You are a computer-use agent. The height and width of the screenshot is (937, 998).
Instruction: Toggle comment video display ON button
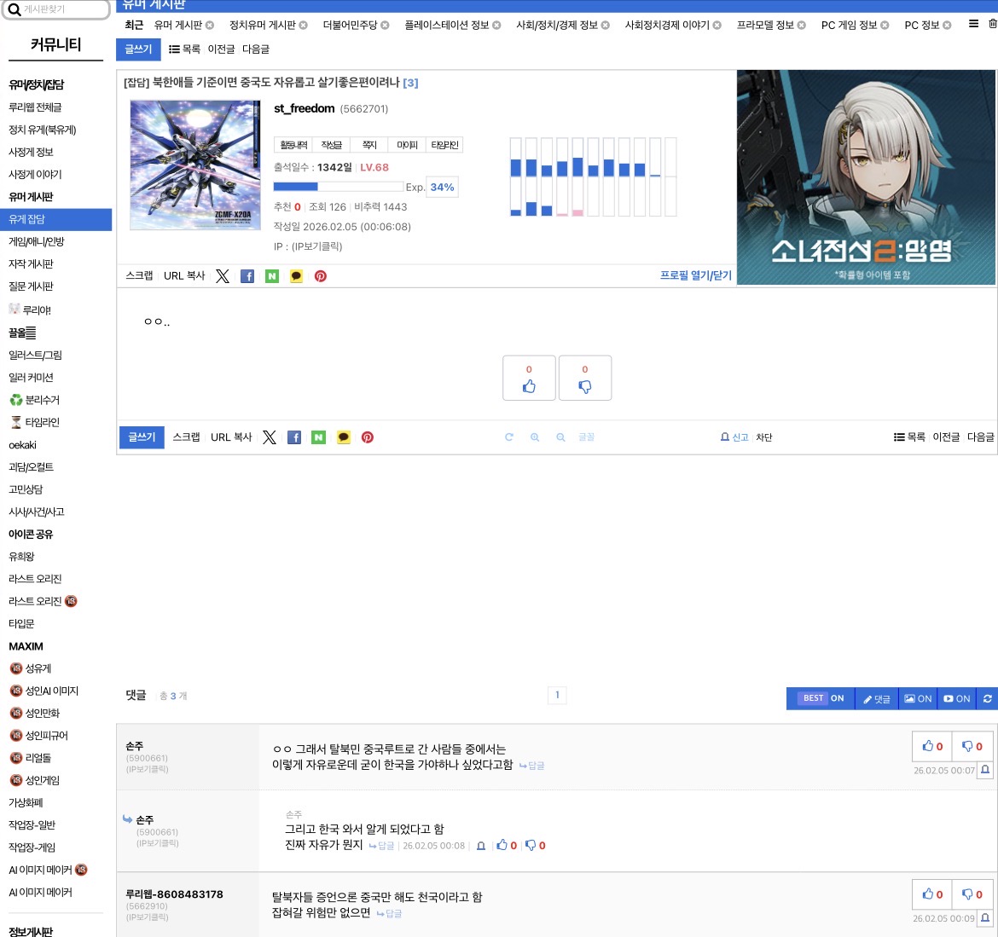click(x=957, y=698)
